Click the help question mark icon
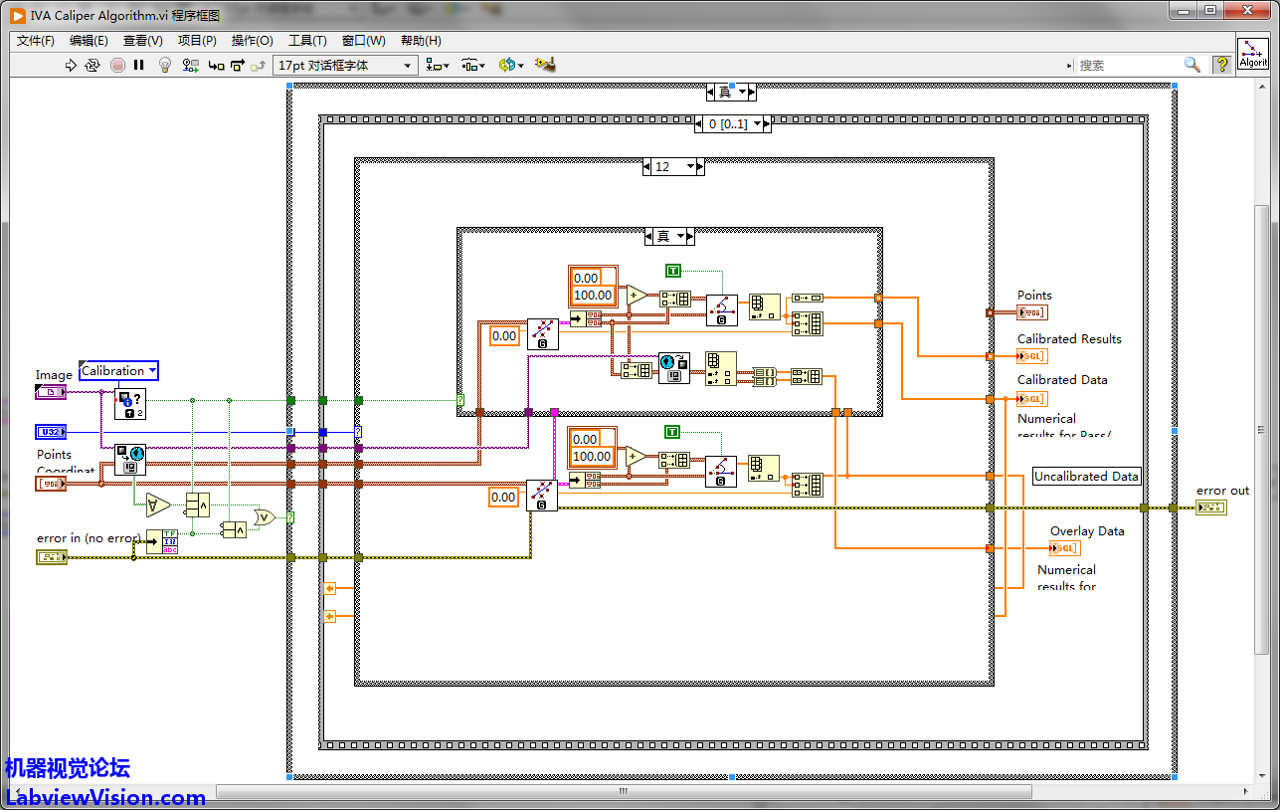This screenshot has width=1280, height=810. pos(1221,65)
